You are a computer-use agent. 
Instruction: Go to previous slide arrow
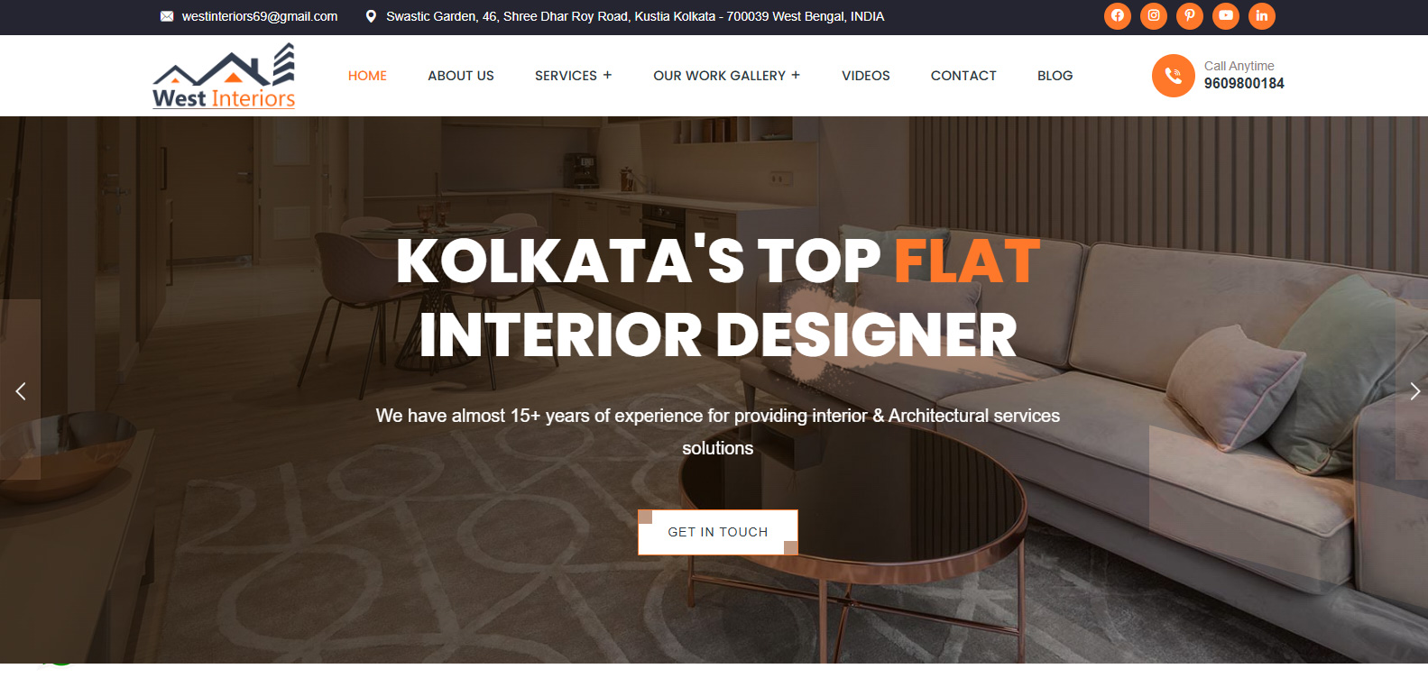(20, 390)
